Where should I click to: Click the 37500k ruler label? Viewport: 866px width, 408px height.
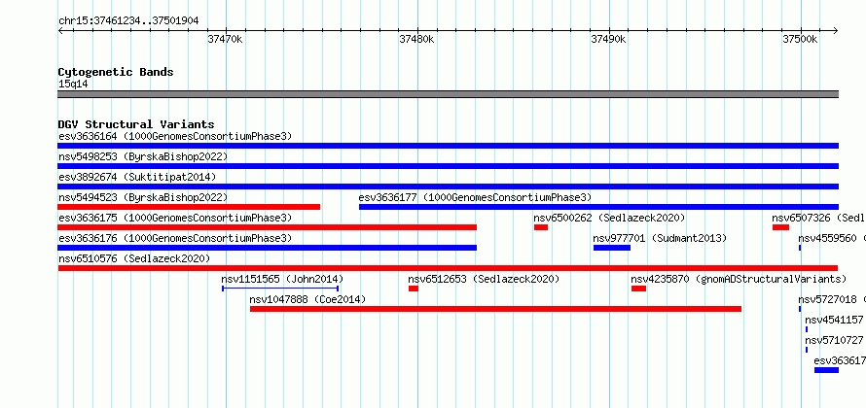coord(800,39)
